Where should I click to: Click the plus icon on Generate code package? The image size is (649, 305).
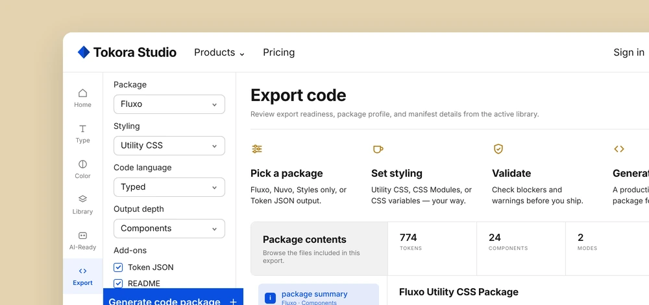[x=234, y=302]
